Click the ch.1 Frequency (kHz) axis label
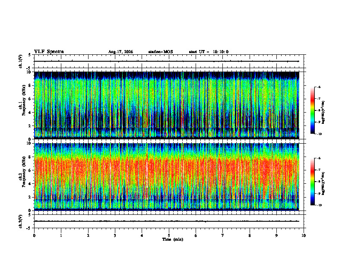This screenshot has height=264, width=342. click(22, 105)
